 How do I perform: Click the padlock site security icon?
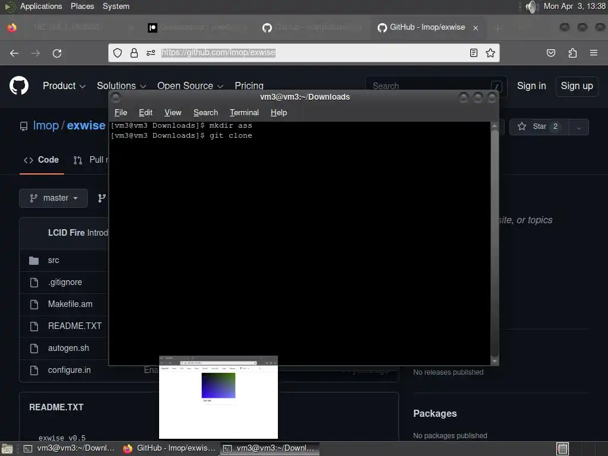(134, 53)
